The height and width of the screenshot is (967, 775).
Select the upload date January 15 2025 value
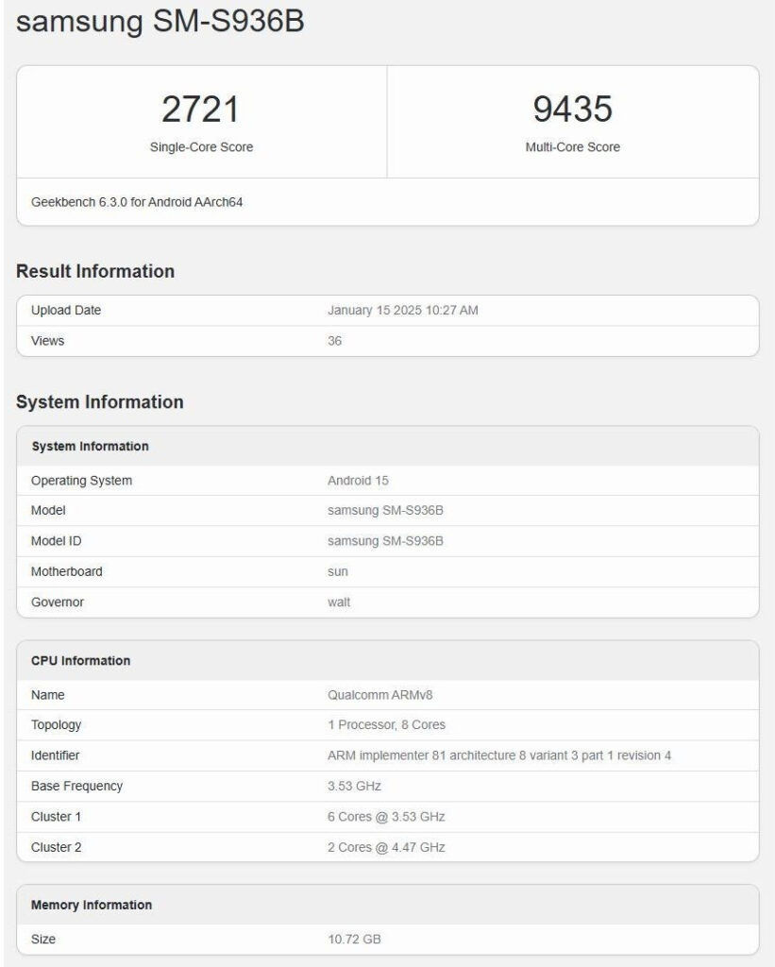(403, 310)
